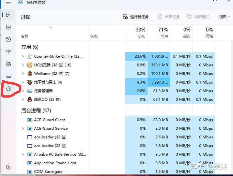Click the 进程 page title

pyautogui.click(x=26, y=17)
